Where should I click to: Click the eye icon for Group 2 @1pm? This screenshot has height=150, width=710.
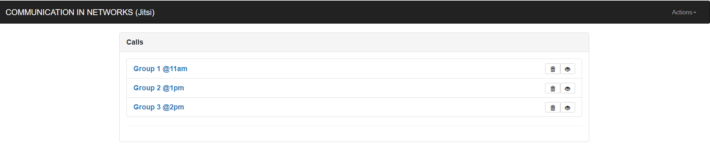tap(567, 88)
